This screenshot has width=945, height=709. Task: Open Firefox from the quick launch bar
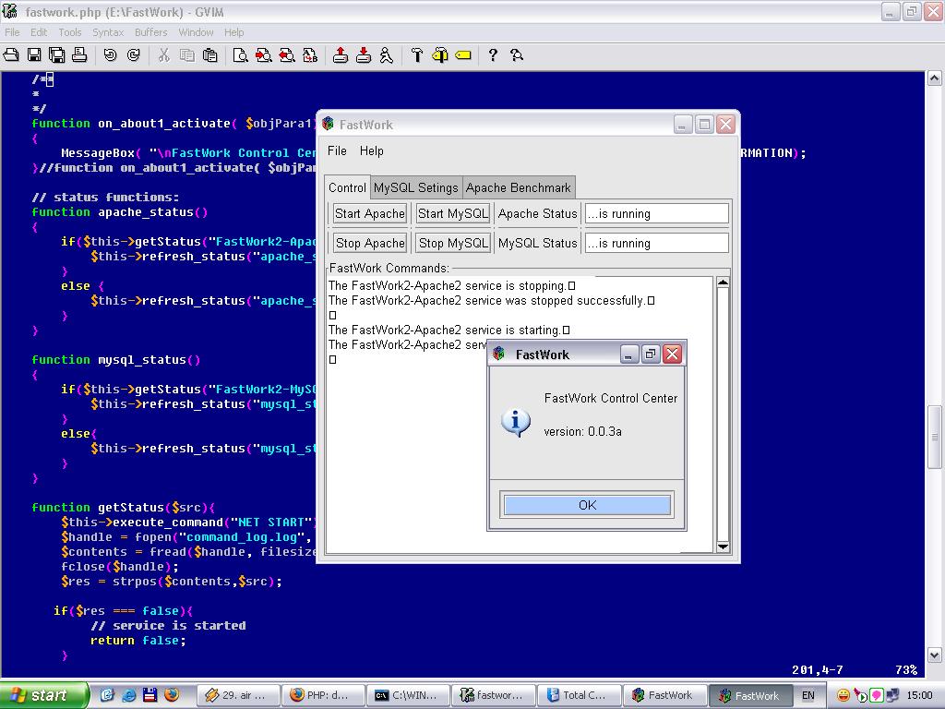[171, 695]
